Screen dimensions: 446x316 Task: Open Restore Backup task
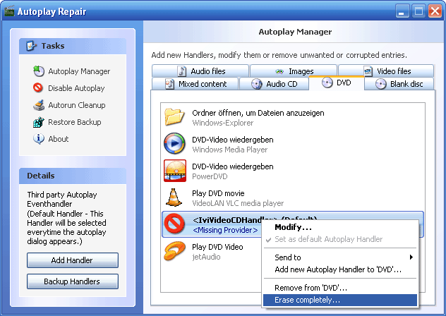pos(74,122)
